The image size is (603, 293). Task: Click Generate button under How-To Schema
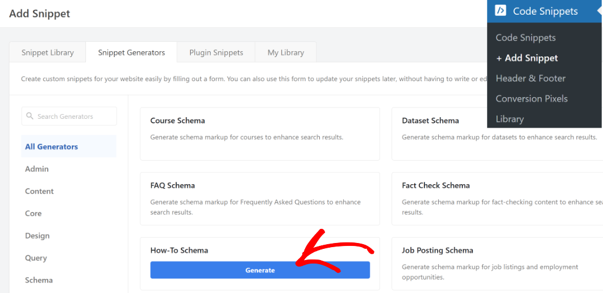tap(260, 270)
